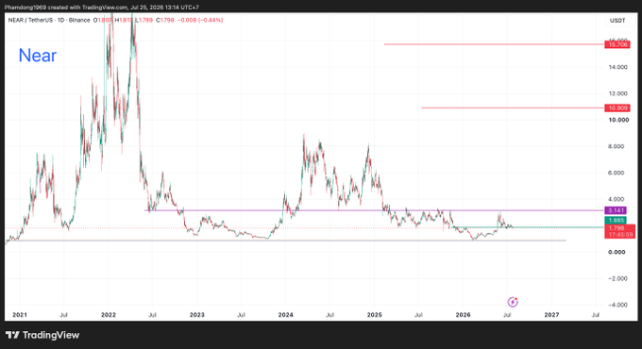Click the purple lightning event icon
642x349 pixels.
[513, 302]
